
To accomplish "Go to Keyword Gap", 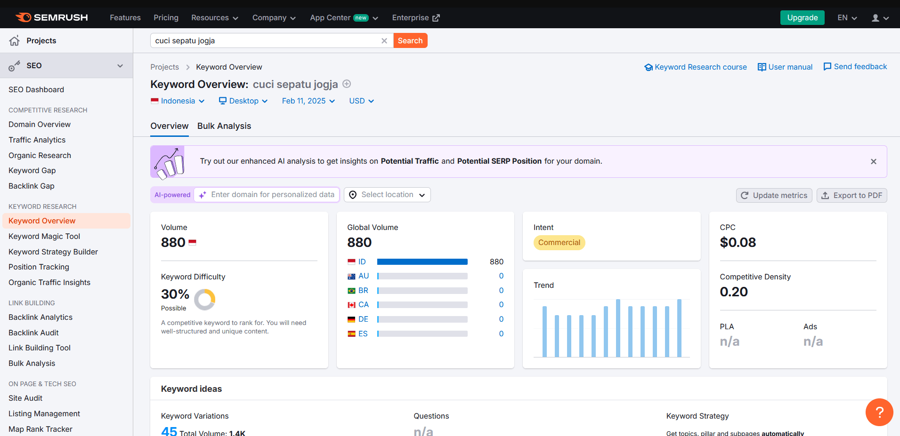I will click(32, 171).
